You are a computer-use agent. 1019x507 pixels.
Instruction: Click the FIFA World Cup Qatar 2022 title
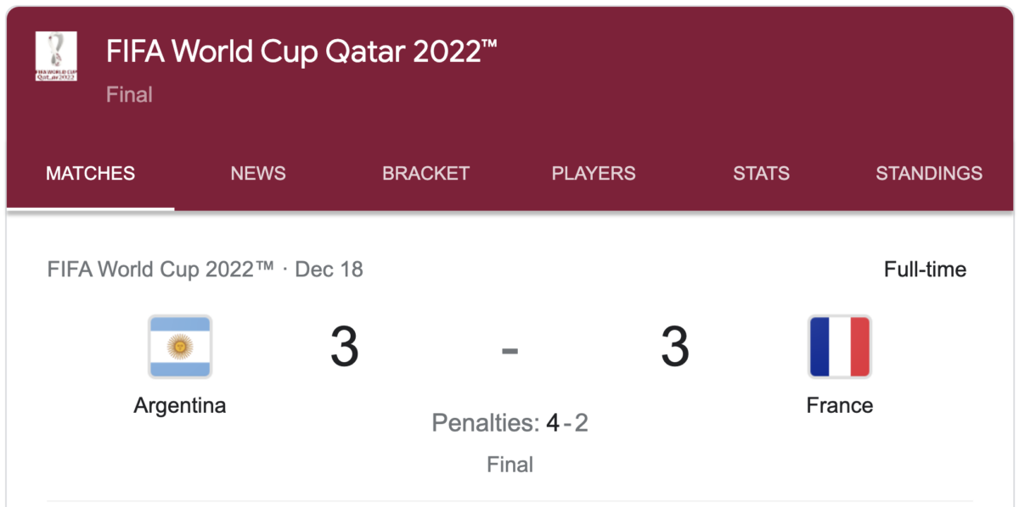(301, 53)
